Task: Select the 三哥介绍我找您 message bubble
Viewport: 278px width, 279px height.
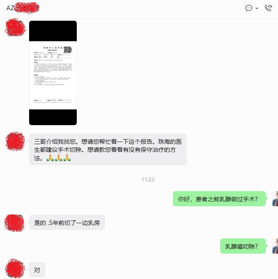Action: pos(108,150)
